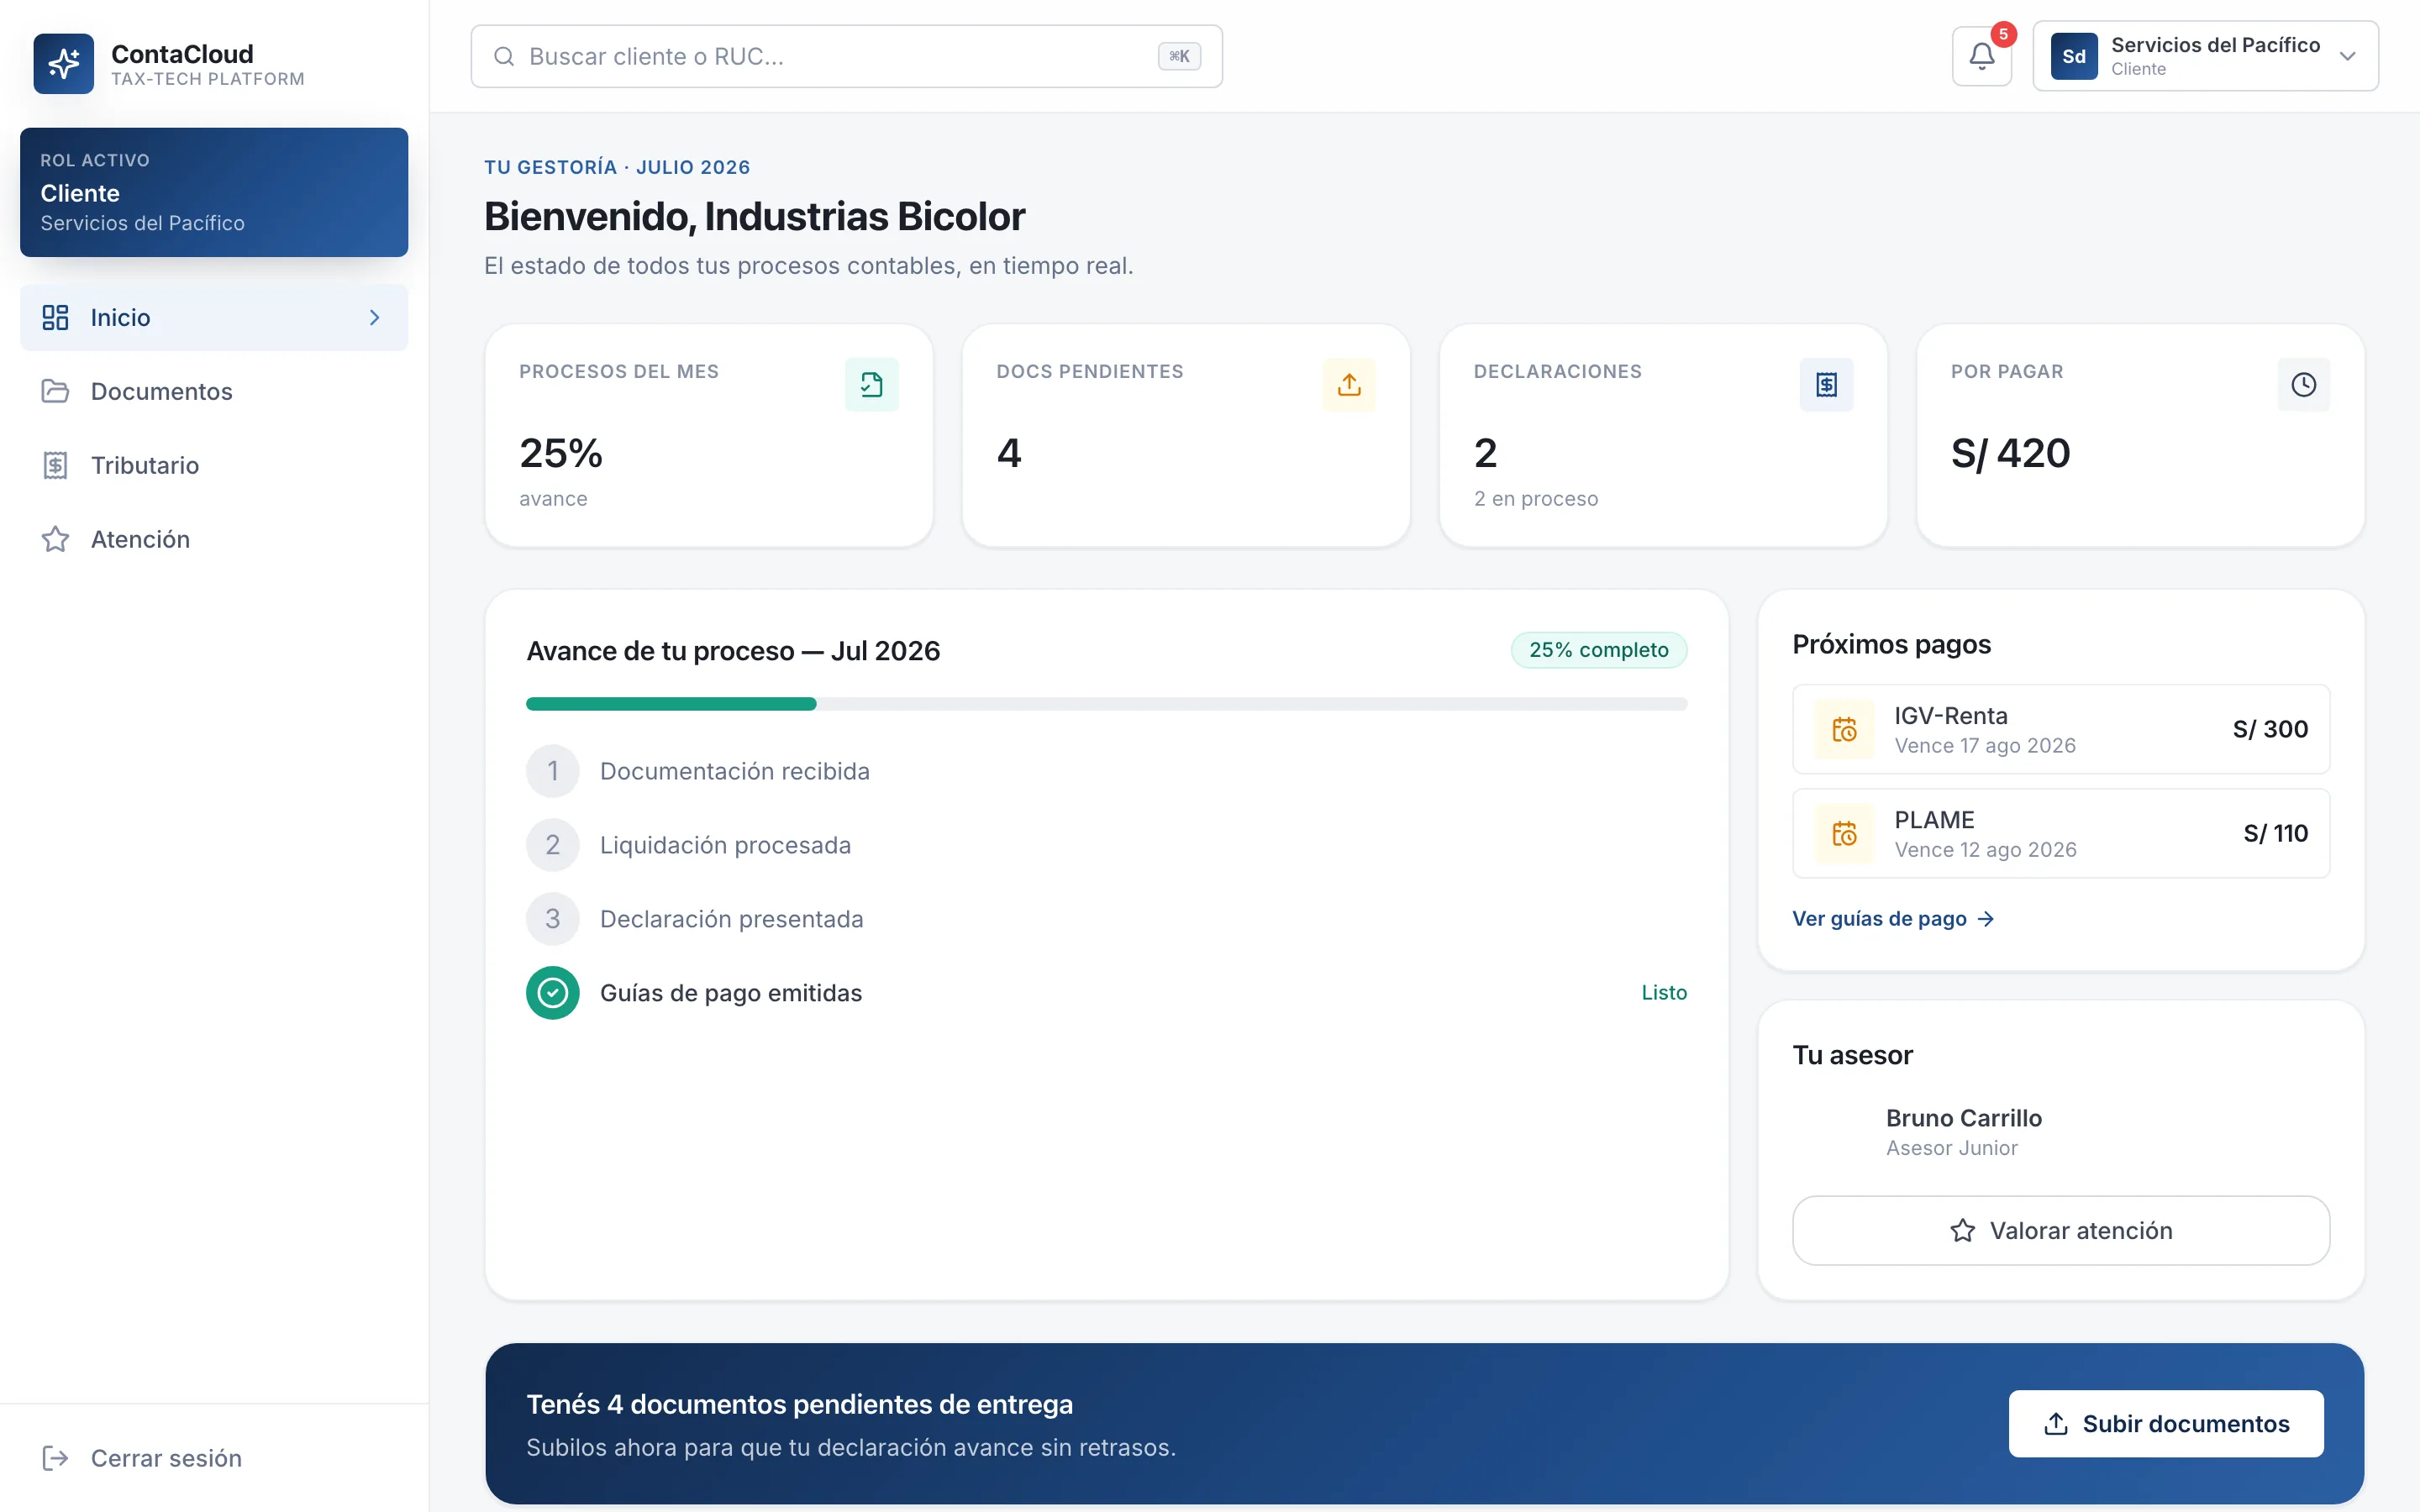Click the Cerrar sesión logout icon
2420x1512 pixels.
tap(55, 1458)
